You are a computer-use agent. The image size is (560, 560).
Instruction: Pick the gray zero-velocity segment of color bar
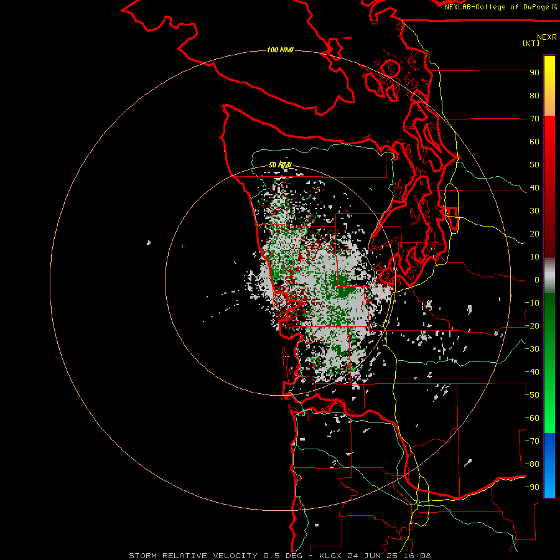point(549,276)
